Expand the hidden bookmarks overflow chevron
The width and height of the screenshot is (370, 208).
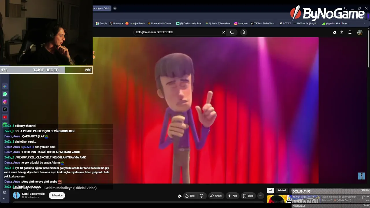point(364,24)
